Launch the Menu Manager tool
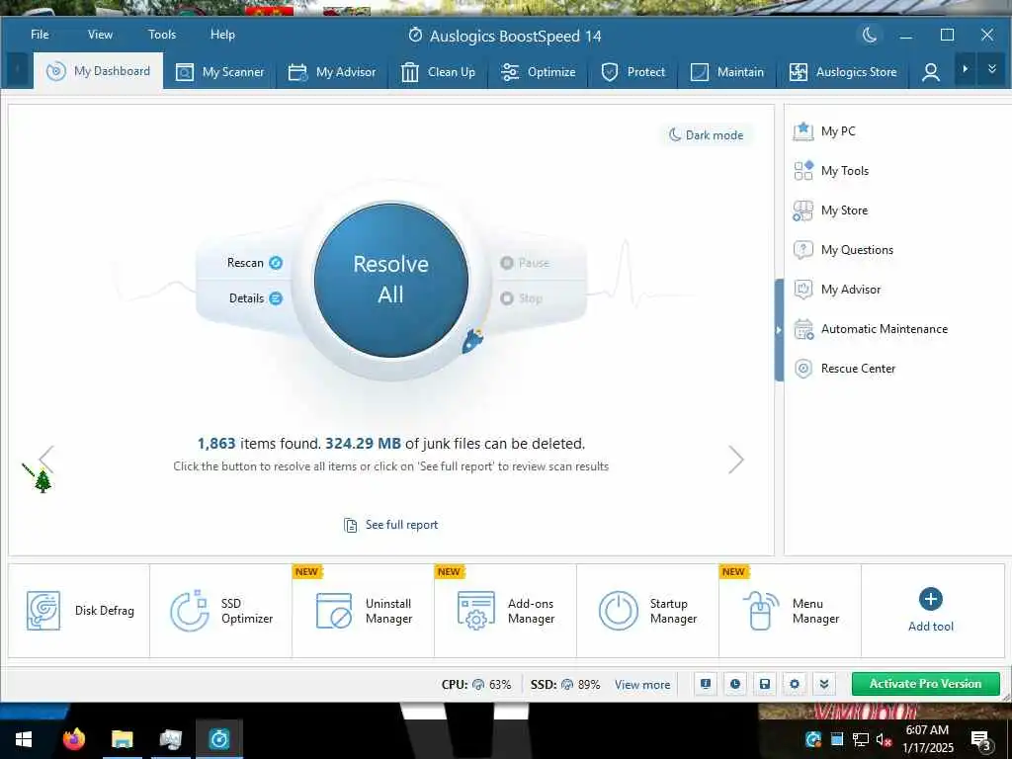Viewport: 1012px width, 759px height. coord(790,611)
